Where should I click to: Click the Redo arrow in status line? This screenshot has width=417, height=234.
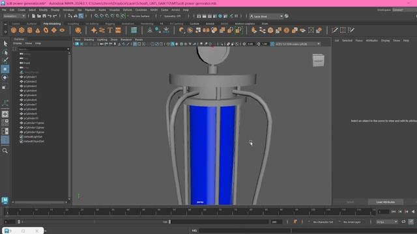[55, 16]
